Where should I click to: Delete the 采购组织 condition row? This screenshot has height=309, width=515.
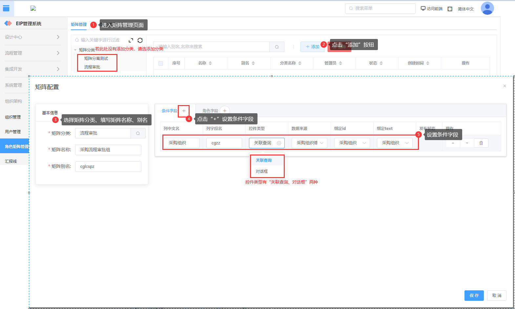coord(481,143)
